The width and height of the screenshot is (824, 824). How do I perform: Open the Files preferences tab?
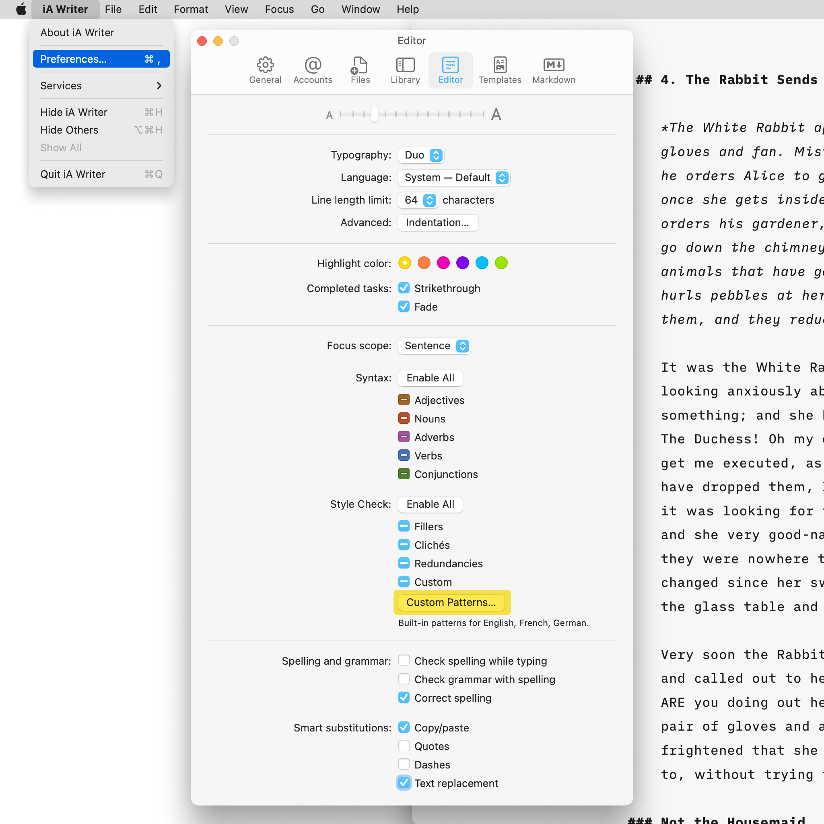[x=360, y=70]
